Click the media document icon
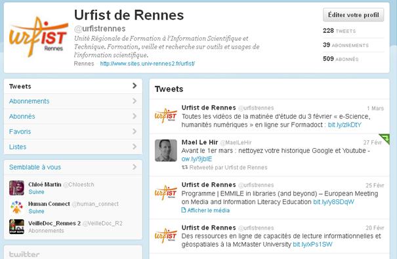The height and width of the screenshot is (259, 397). click(x=184, y=210)
